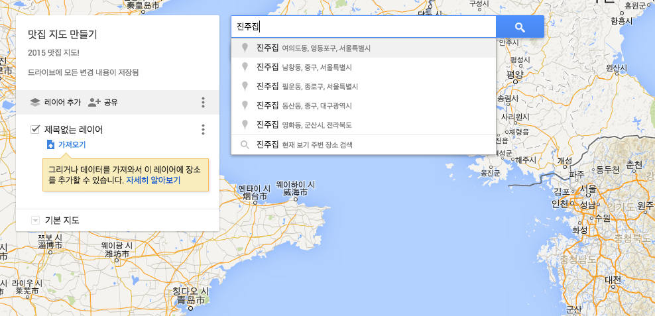Click the 서울 city label on map

click(588, 189)
